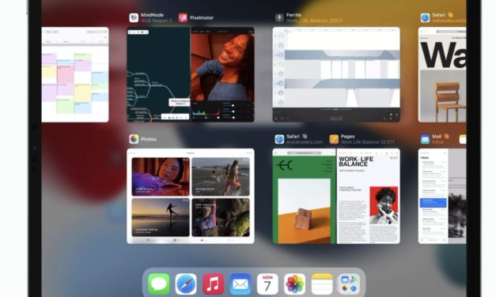The height and width of the screenshot is (297, 496).
Task: Tap the Safari icon beside the Pages label
Action: pos(279,139)
